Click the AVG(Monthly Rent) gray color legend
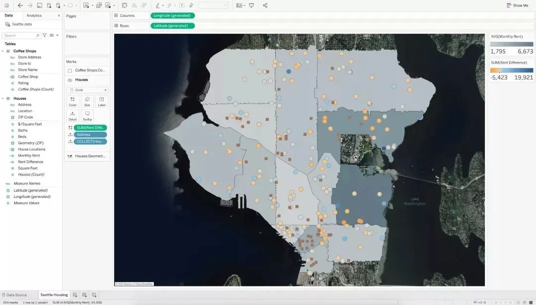The width and height of the screenshot is (536, 305). pos(511,44)
